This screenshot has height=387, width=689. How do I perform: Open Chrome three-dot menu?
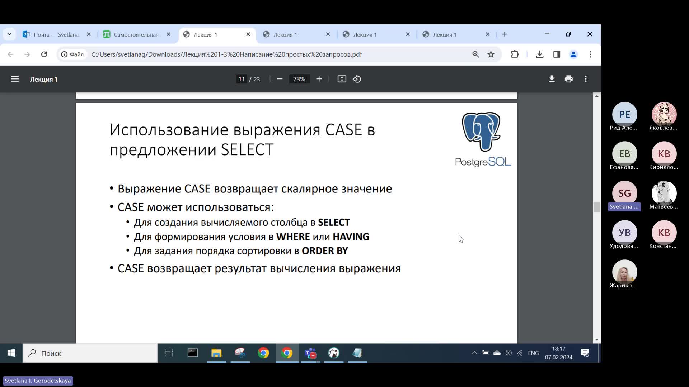coord(590,54)
